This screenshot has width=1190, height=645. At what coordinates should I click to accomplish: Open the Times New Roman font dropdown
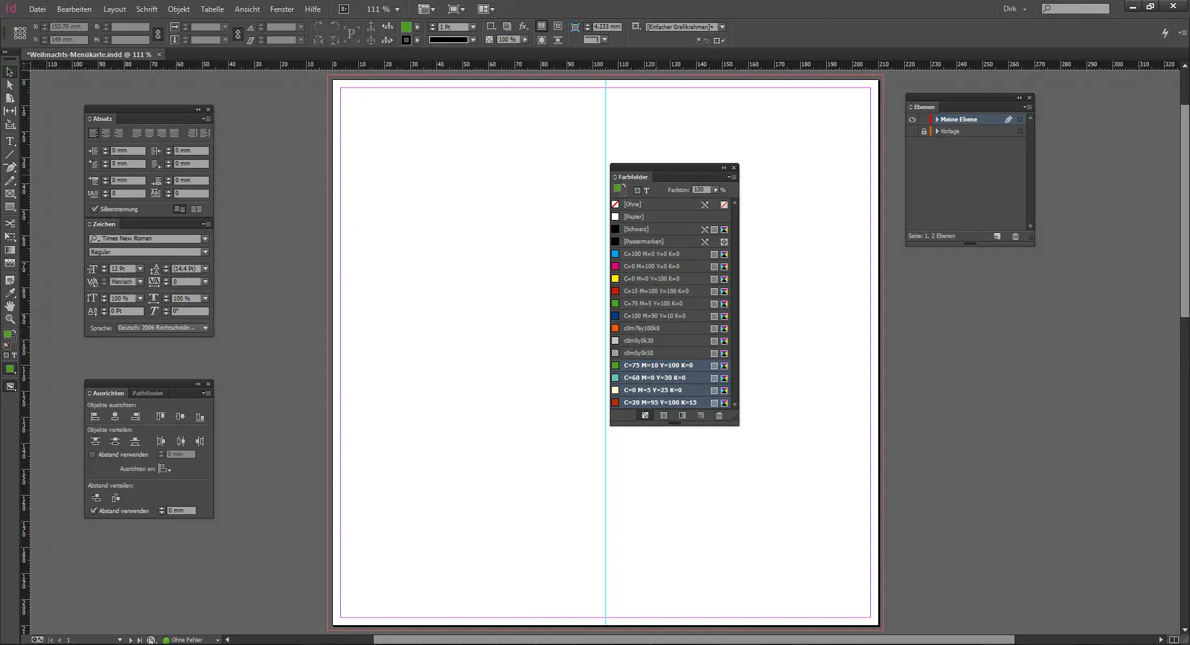(x=205, y=239)
